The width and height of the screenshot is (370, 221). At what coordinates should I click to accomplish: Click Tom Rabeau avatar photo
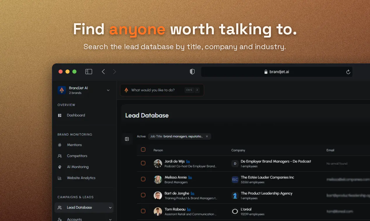tap(158, 211)
